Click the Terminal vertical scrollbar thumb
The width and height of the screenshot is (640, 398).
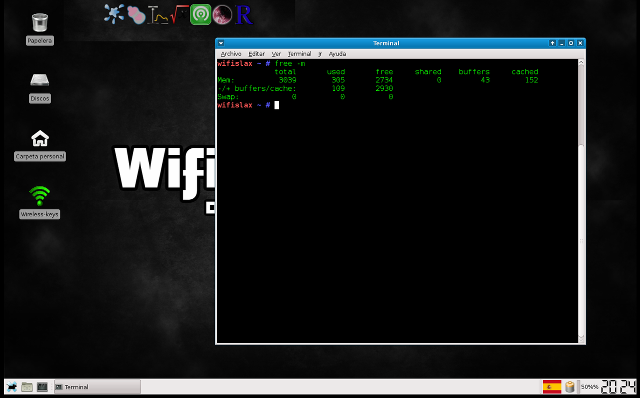(580, 240)
